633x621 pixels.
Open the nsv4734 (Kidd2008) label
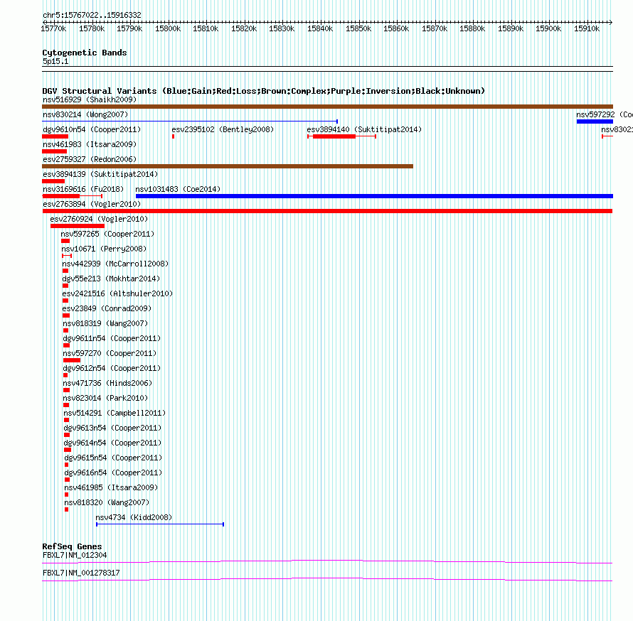point(134,517)
